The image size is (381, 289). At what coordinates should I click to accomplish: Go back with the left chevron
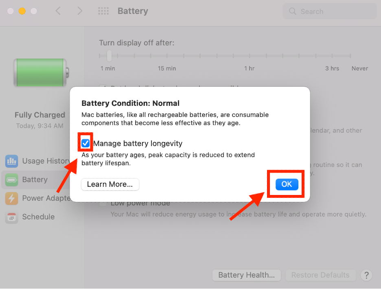(x=58, y=11)
